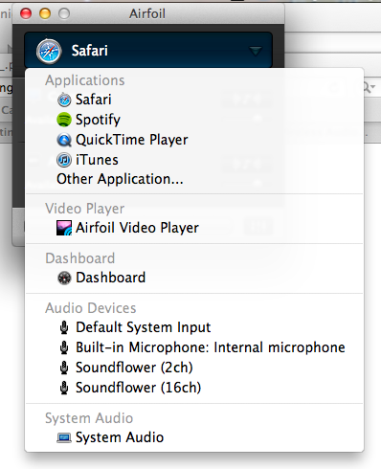The height and width of the screenshot is (469, 381).
Task: Pick QuickTime Player in source menu
Action: tap(194, 140)
